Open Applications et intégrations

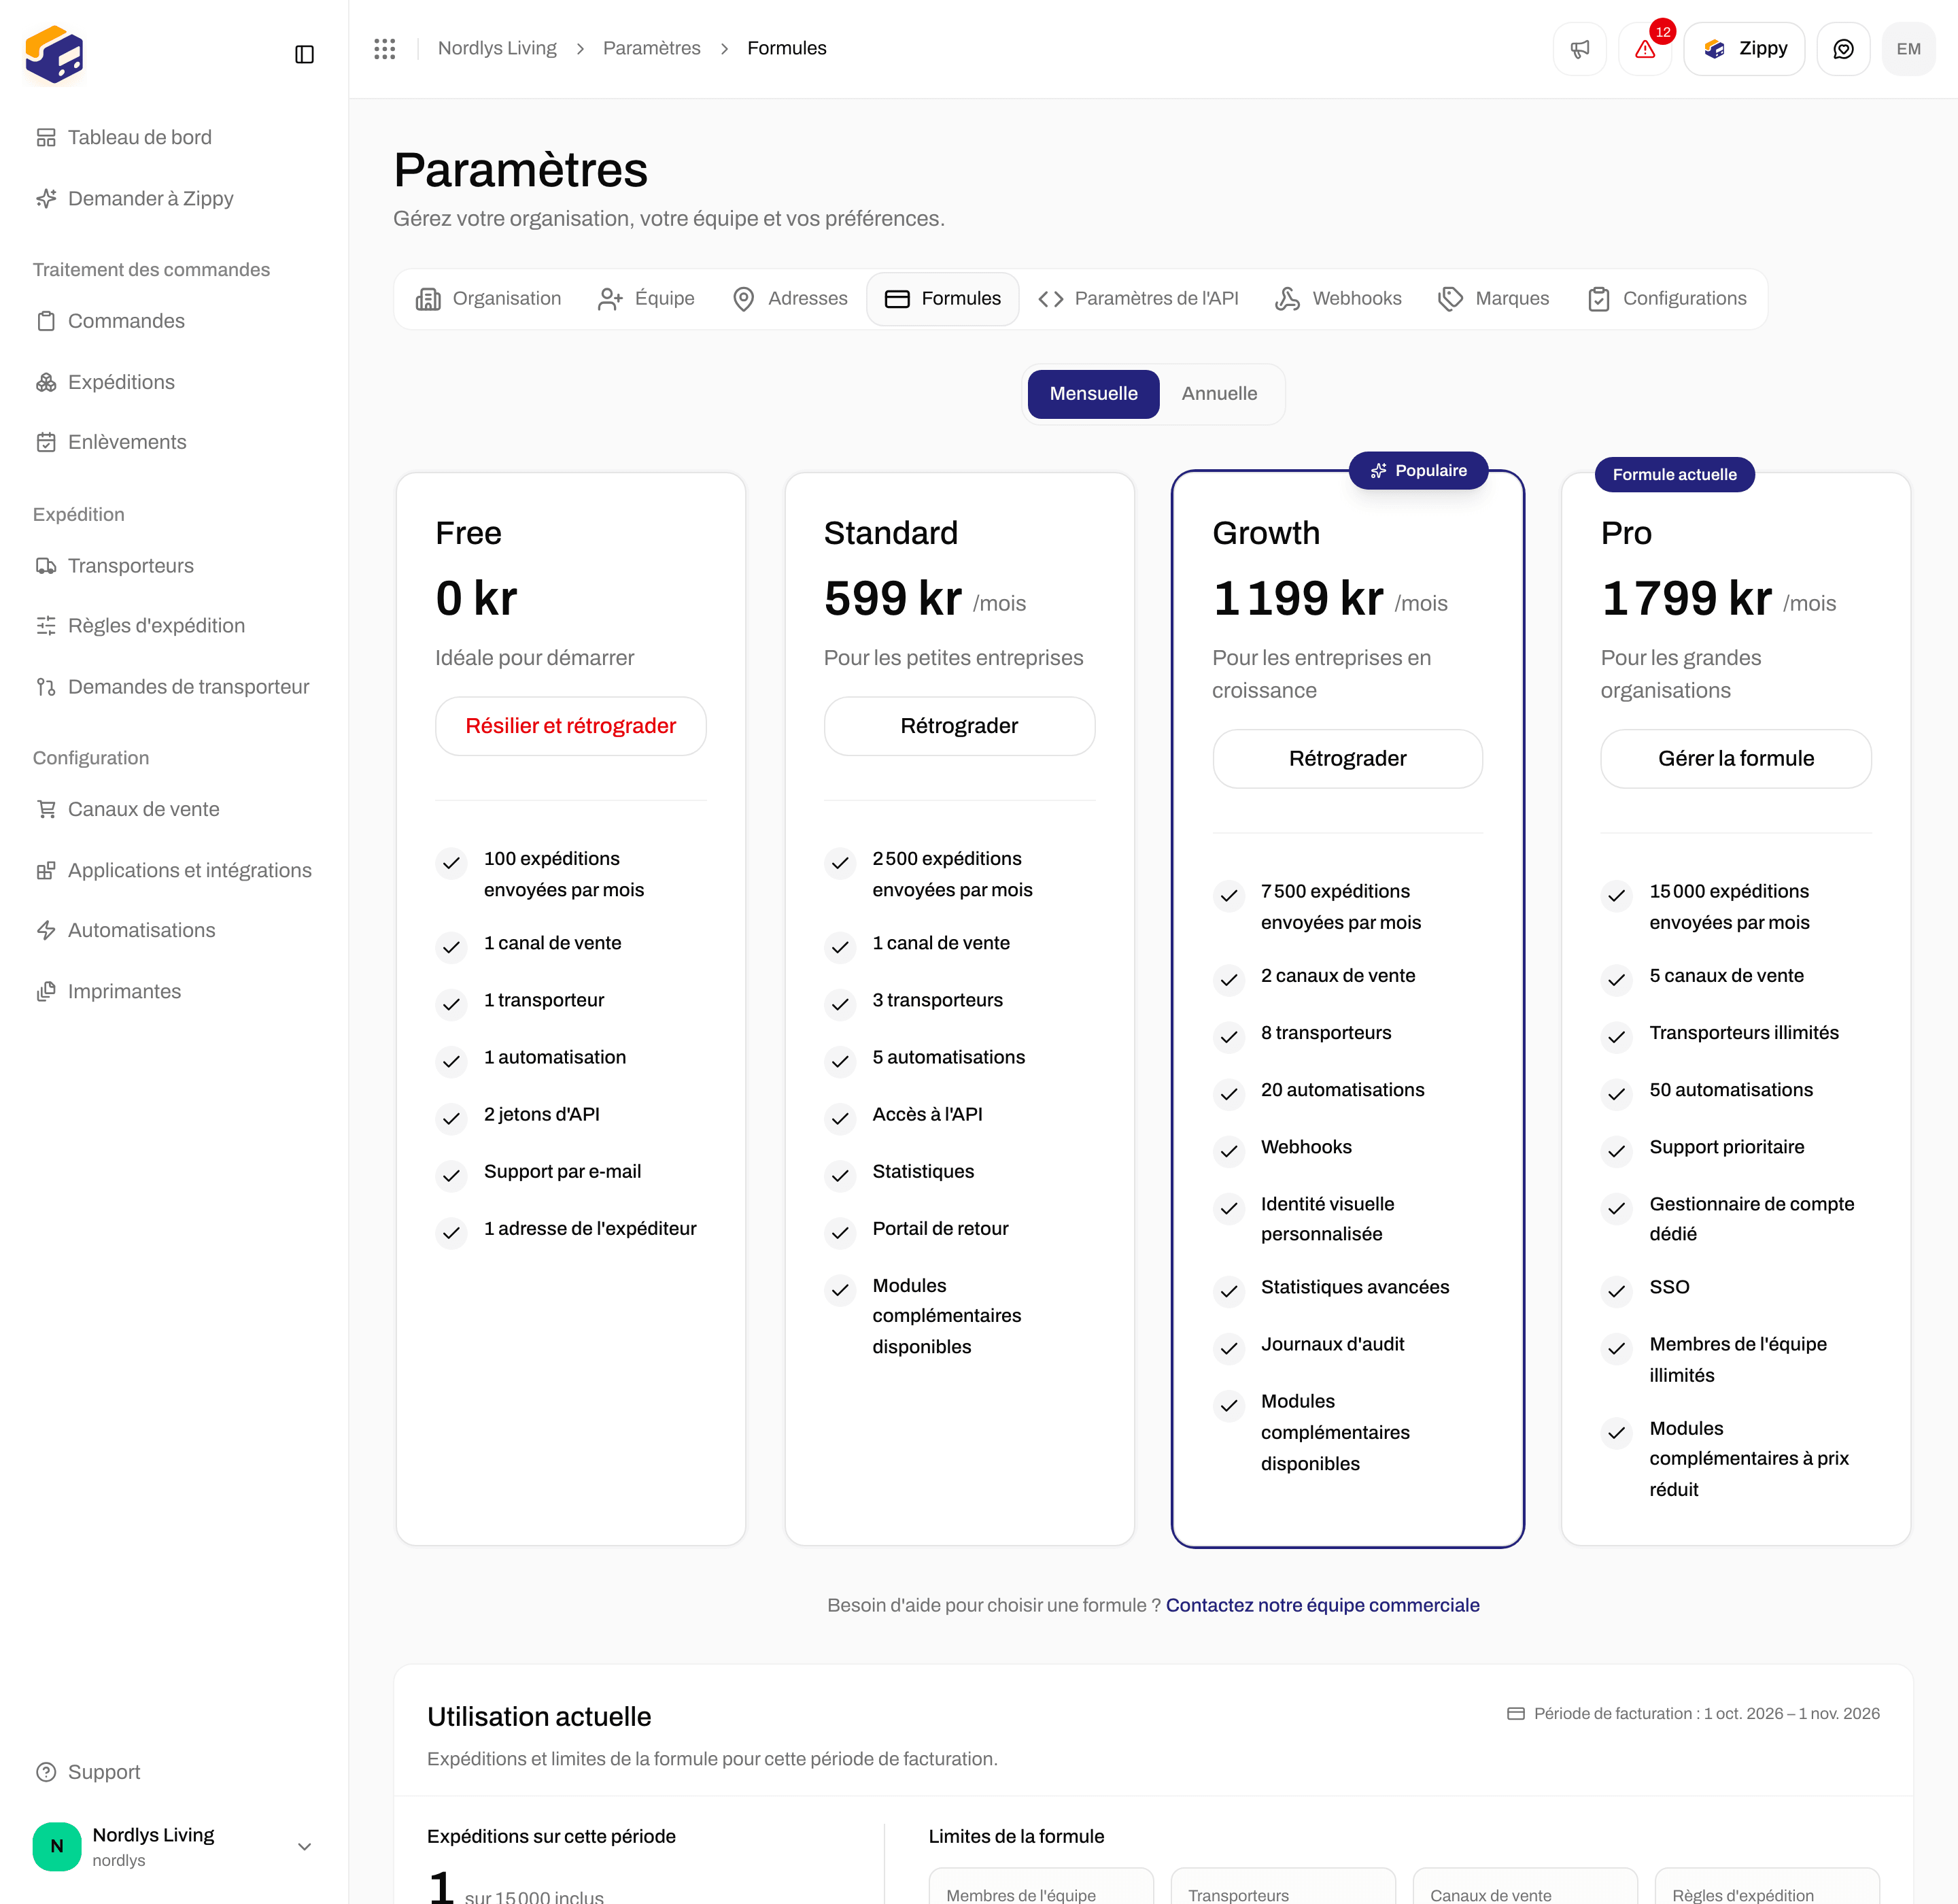point(173,870)
